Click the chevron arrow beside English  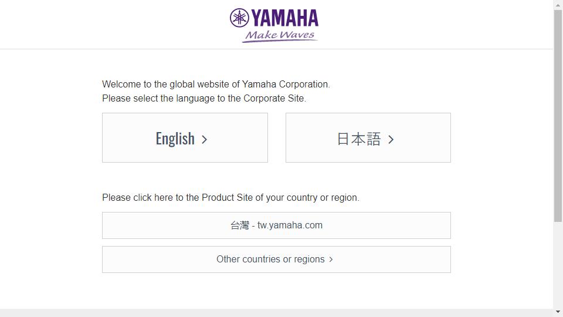(x=205, y=139)
